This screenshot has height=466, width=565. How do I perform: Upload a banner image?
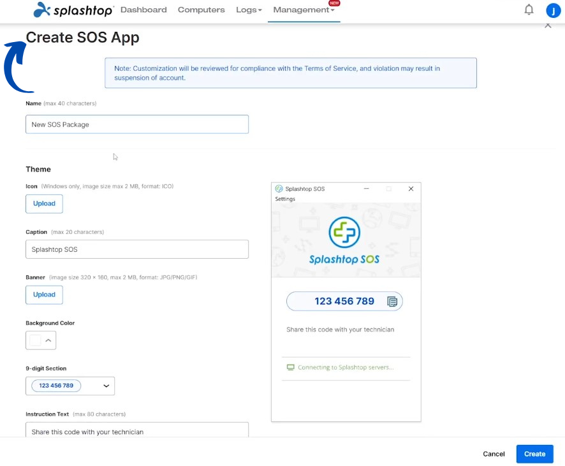(x=44, y=295)
